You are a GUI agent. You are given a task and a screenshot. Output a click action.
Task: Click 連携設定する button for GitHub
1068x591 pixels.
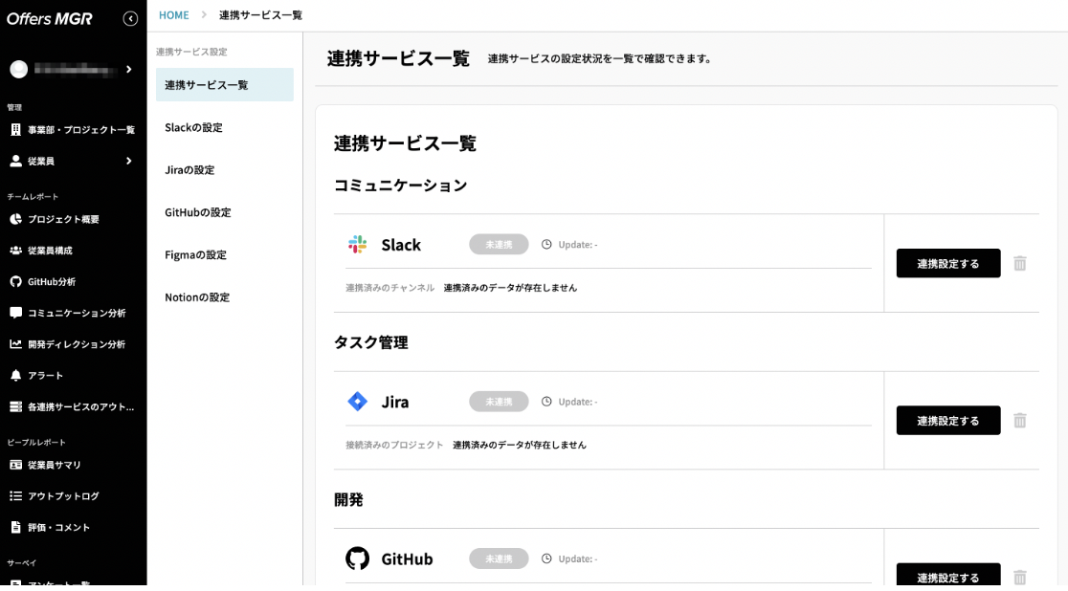pyautogui.click(x=948, y=576)
